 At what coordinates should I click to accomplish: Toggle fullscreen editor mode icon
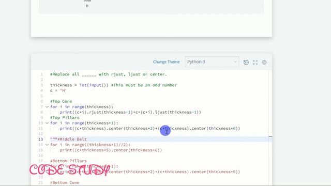(x=255, y=62)
